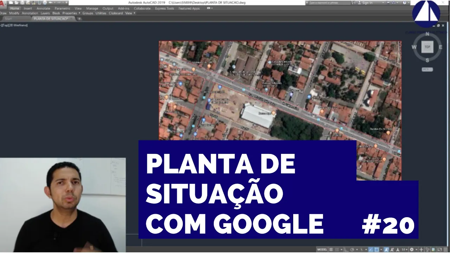Click the Plot printer icon in Quick Access toolbar

45,2
